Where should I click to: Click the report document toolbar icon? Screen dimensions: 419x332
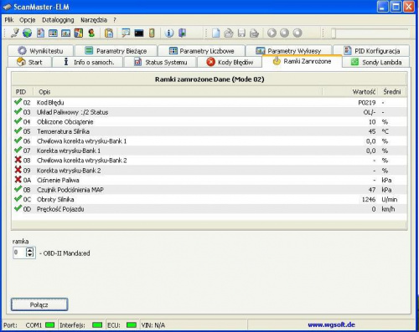click(x=40, y=33)
